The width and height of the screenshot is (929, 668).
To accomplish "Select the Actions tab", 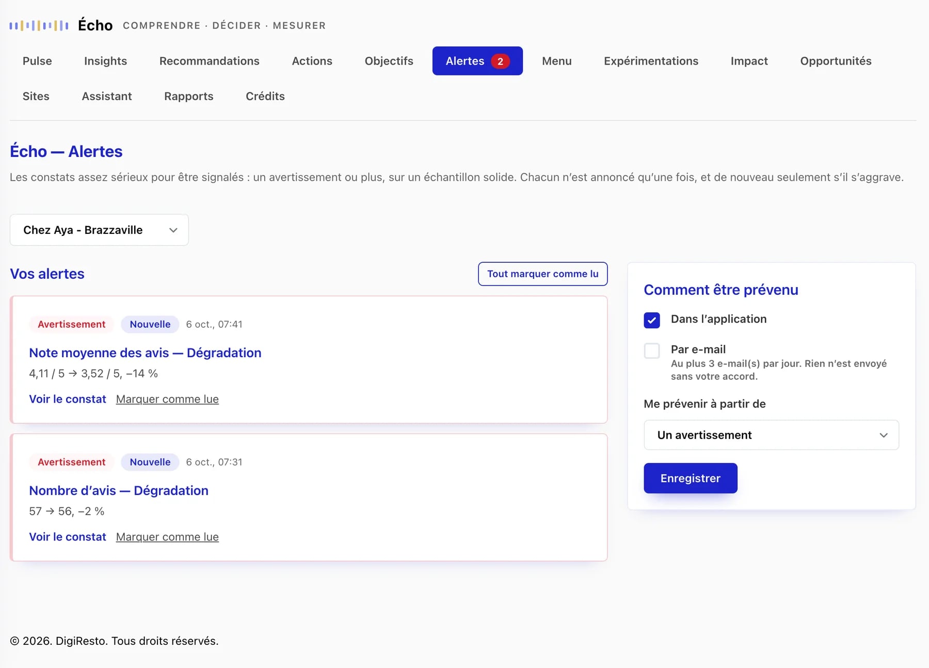I will click(x=312, y=61).
